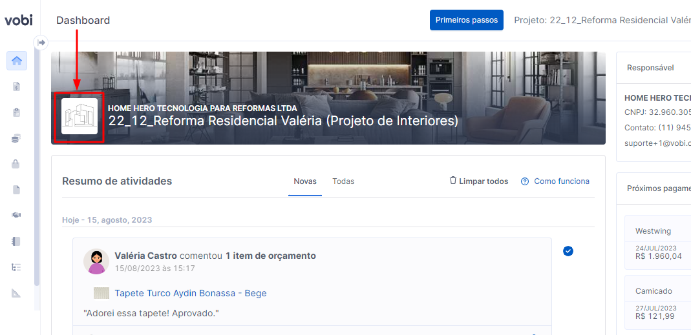Click HOME HERO TECNOLOGIA PARA REFORMAS LTDA on banner
Image resolution: width=691 pixels, height=335 pixels.
tap(203, 108)
